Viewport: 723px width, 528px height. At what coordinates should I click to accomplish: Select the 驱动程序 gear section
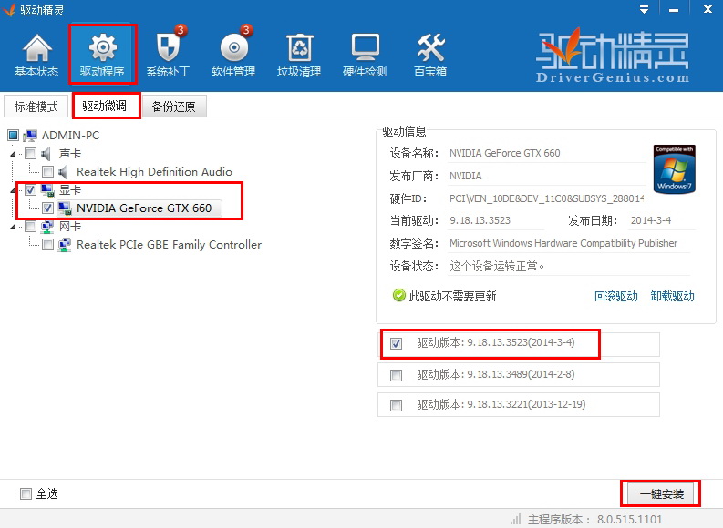coord(102,56)
